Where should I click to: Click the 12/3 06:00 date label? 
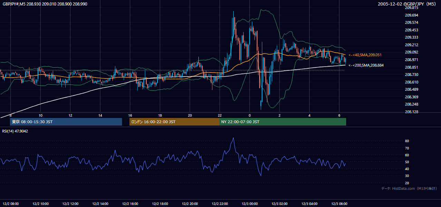[339, 204]
